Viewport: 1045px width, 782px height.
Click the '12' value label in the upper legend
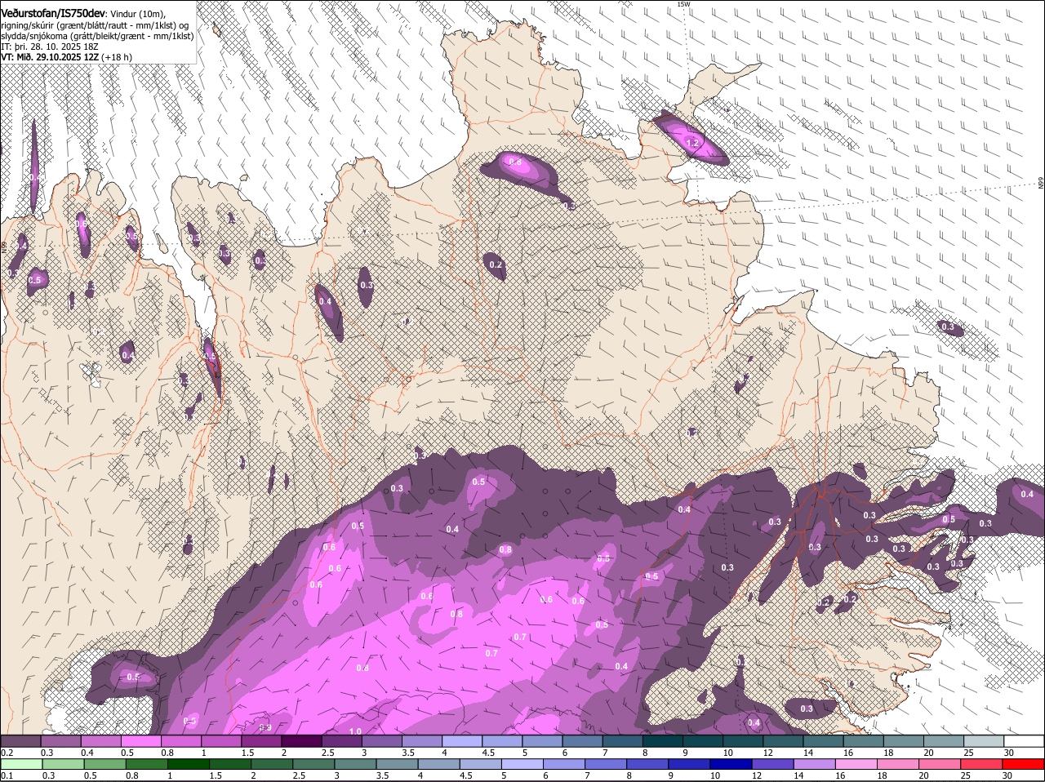(767, 752)
